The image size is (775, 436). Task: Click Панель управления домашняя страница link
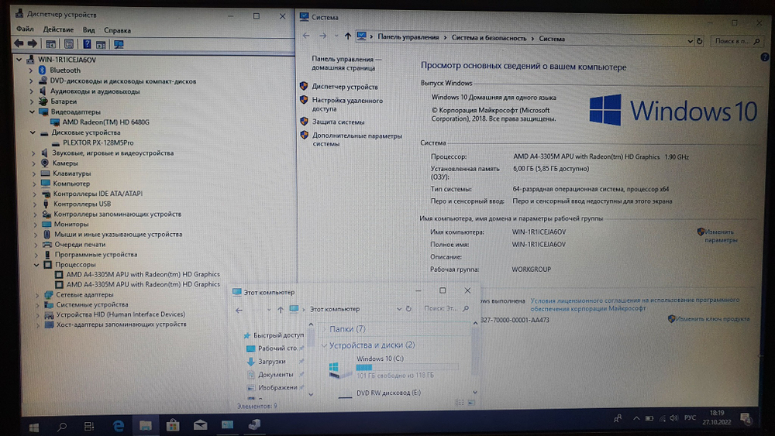point(346,64)
